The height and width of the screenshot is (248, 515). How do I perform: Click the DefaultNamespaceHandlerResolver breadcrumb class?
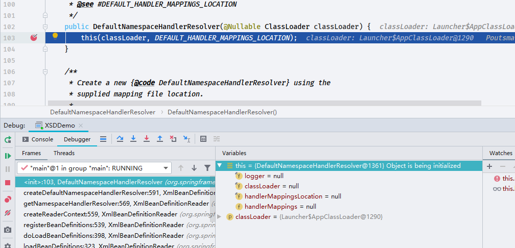tap(103, 112)
